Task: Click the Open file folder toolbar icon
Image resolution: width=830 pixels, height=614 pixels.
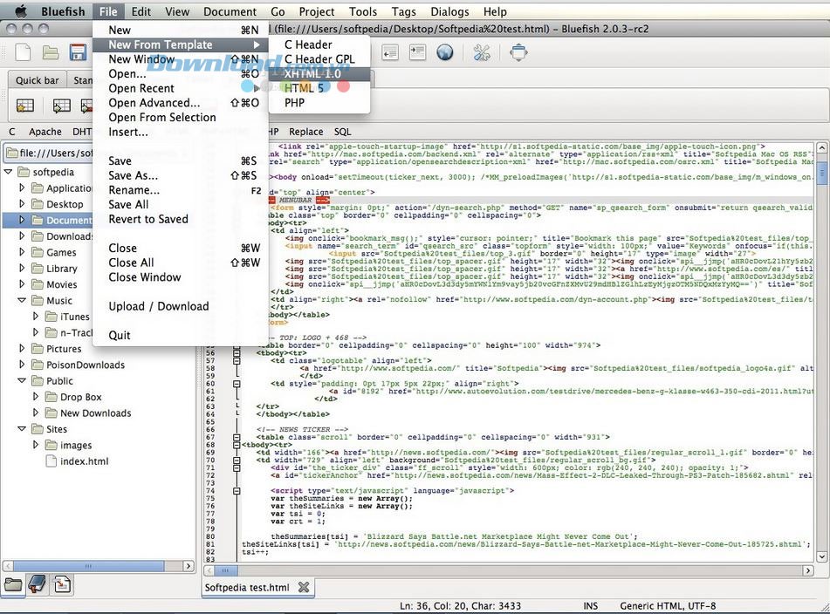Action: point(51,53)
